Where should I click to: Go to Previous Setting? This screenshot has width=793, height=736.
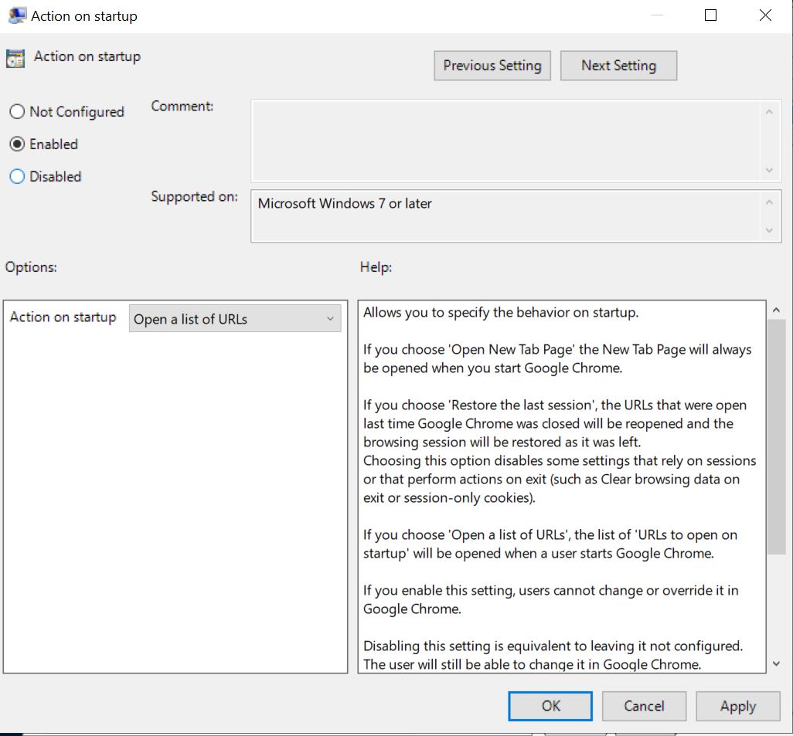[x=492, y=66]
